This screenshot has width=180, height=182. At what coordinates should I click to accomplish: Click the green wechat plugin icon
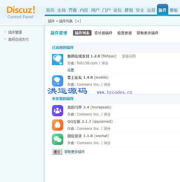click(x=58, y=139)
